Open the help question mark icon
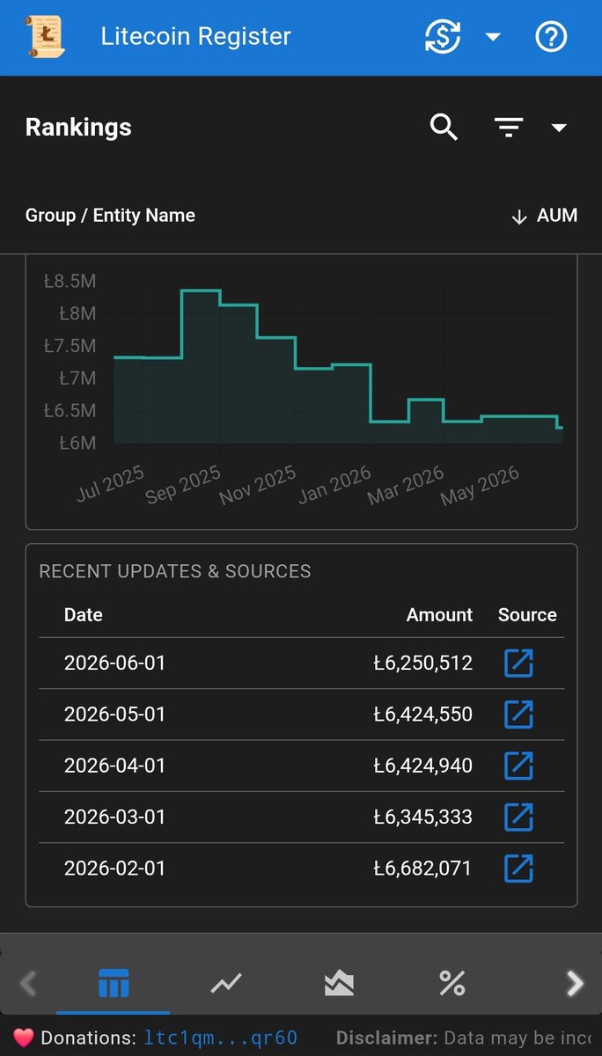Screen dimensions: 602x1056 coord(552,37)
